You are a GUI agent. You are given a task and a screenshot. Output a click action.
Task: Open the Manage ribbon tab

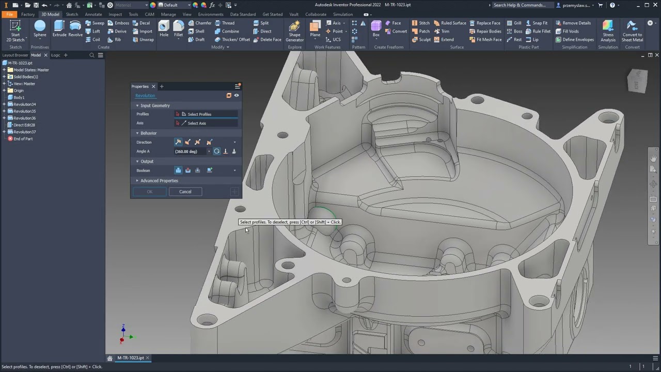click(168, 14)
